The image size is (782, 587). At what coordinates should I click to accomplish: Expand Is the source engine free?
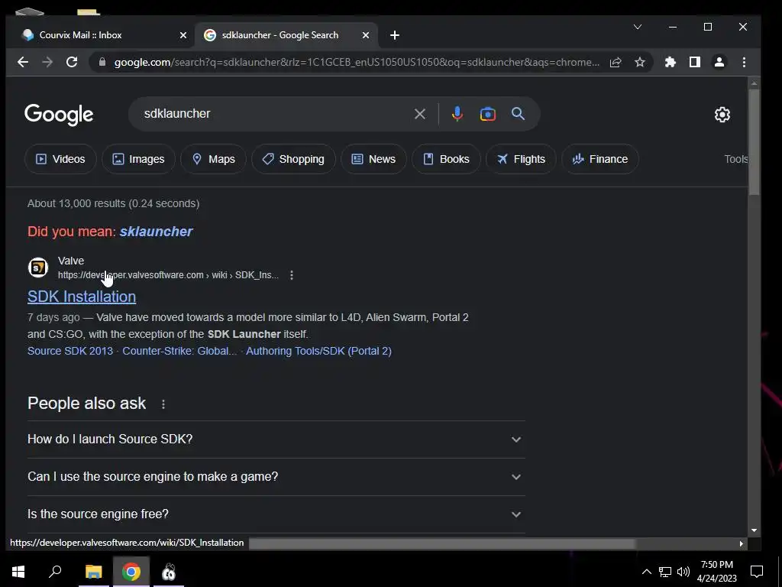[x=276, y=514]
